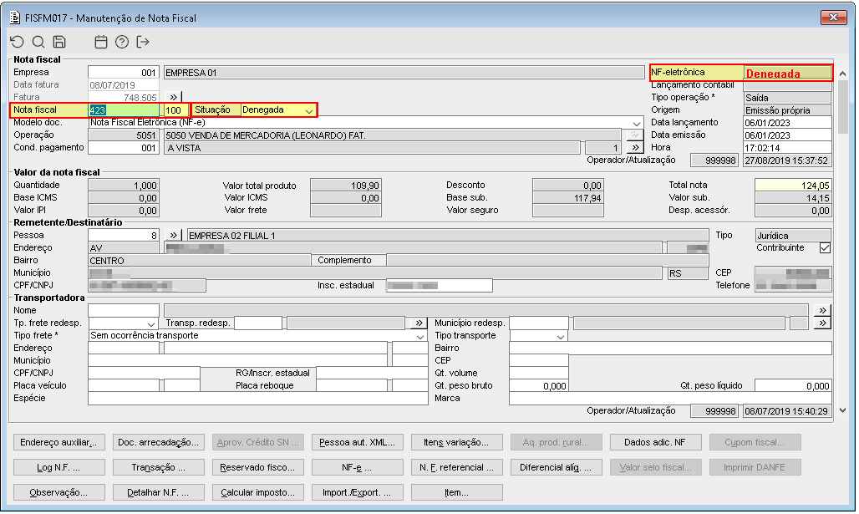
Task: Click the Qt. peso líquido field
Action: click(x=793, y=386)
